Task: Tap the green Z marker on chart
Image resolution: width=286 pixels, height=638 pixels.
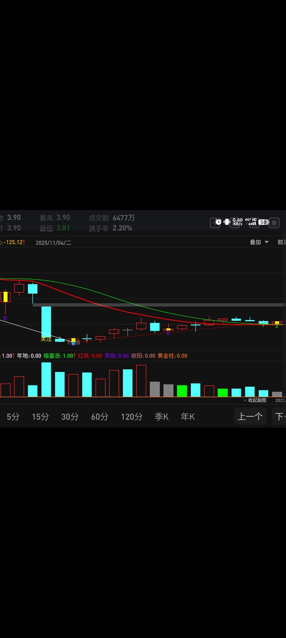Action: pos(277,326)
